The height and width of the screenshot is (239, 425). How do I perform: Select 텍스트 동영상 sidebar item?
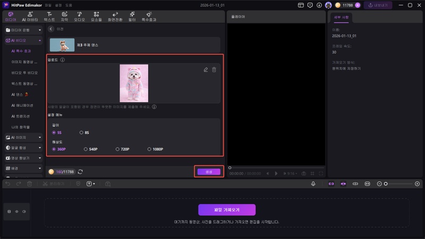tap(24, 83)
